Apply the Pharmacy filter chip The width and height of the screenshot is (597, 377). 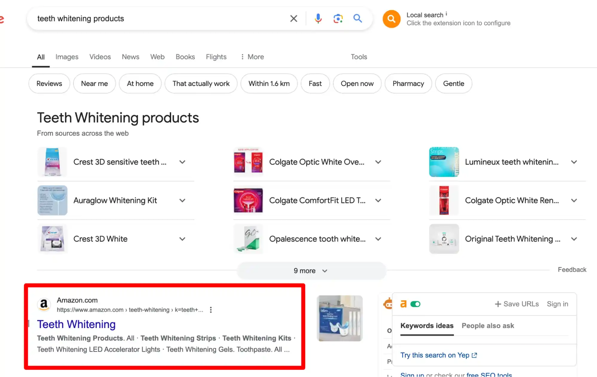408,84
